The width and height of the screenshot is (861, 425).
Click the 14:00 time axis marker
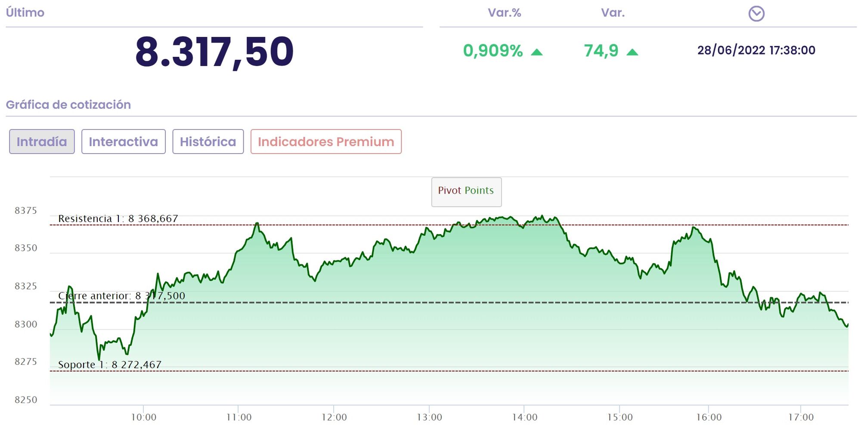point(524,417)
